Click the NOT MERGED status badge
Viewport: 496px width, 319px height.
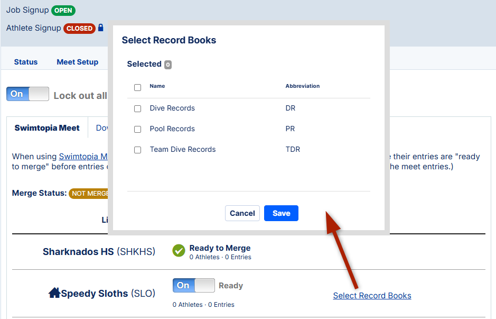89,194
